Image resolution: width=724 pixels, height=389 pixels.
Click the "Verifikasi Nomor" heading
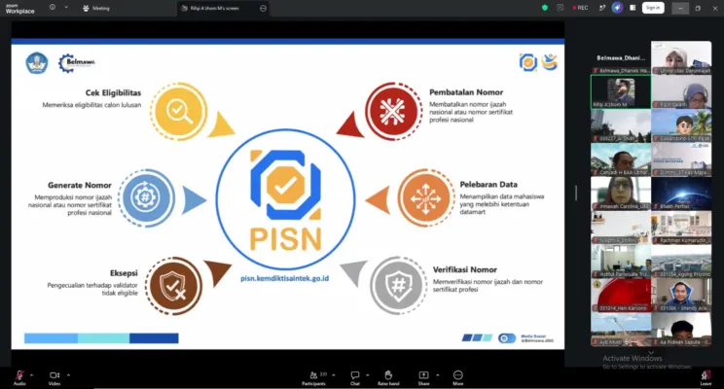tap(465, 269)
